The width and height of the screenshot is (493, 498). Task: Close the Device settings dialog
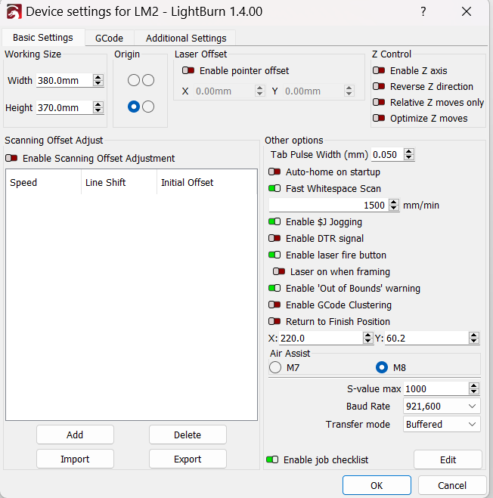(x=467, y=12)
